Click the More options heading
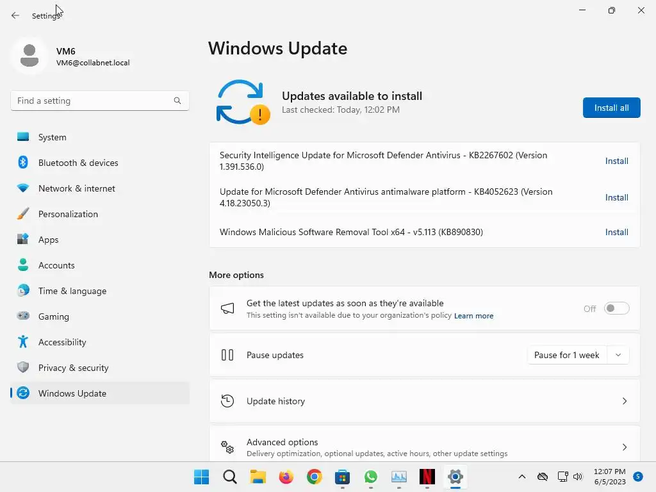This screenshot has height=492, width=656. coord(236,275)
